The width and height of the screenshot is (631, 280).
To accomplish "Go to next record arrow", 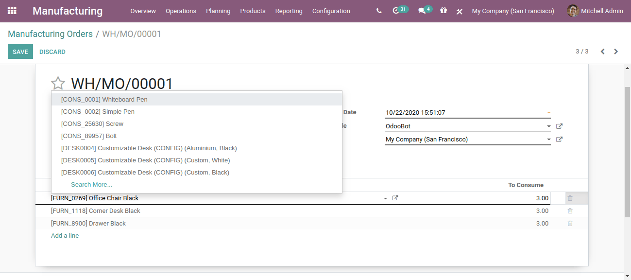I will (616, 52).
